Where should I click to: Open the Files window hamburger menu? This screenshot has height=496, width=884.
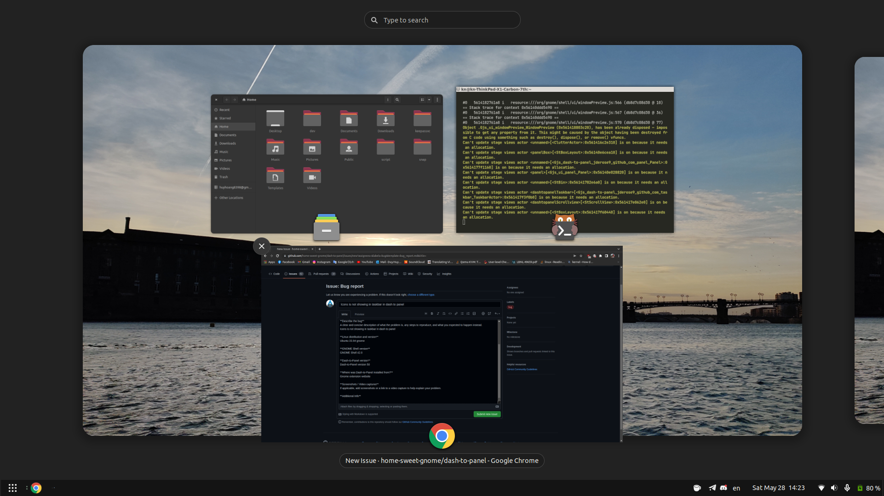coord(437,100)
